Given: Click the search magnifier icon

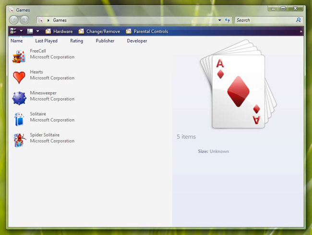Looking at the screenshot, I should click(299, 20).
